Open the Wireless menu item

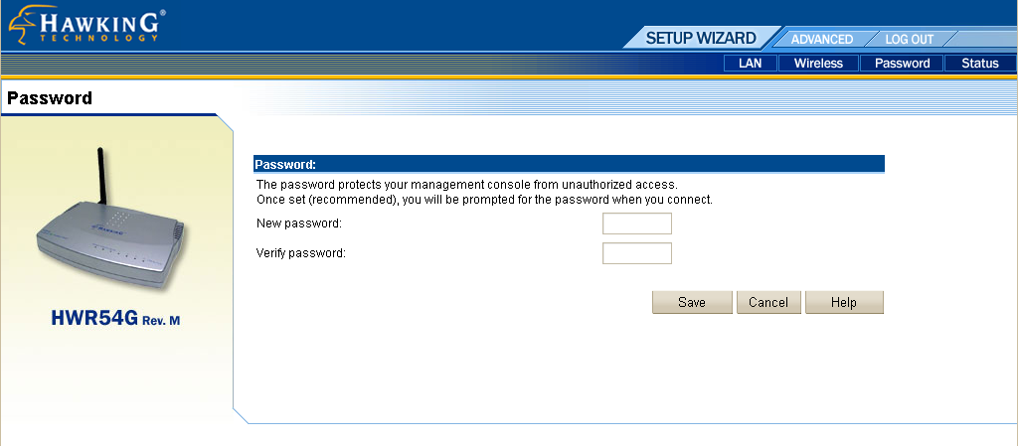coord(818,64)
